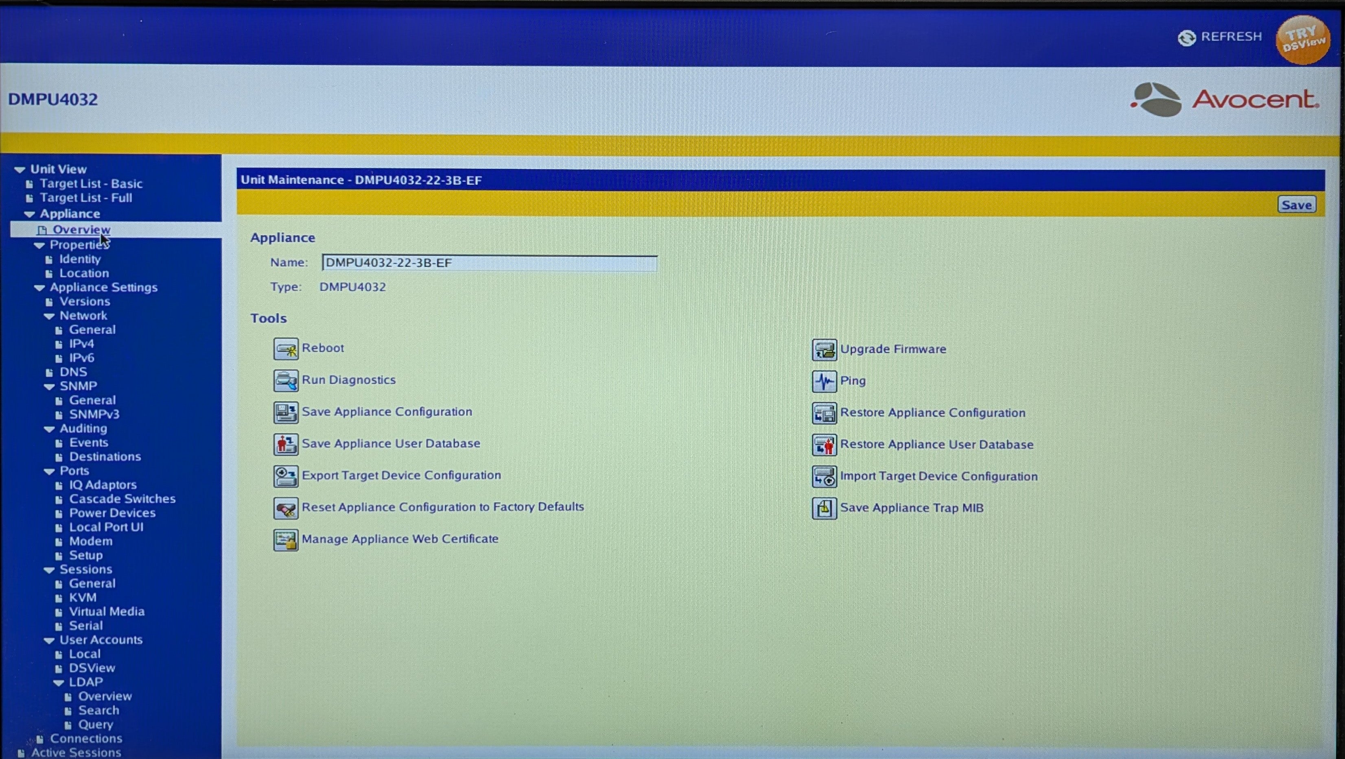
Task: Open Auditing Destinations page
Action: point(105,456)
